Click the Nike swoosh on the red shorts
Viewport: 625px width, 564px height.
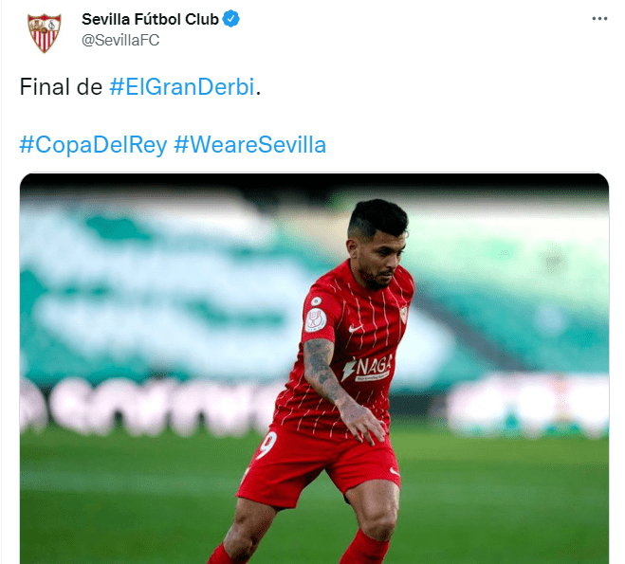pos(394,472)
